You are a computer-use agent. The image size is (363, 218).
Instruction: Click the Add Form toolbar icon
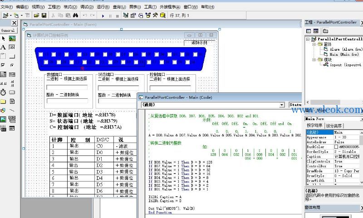(x=16, y=15)
